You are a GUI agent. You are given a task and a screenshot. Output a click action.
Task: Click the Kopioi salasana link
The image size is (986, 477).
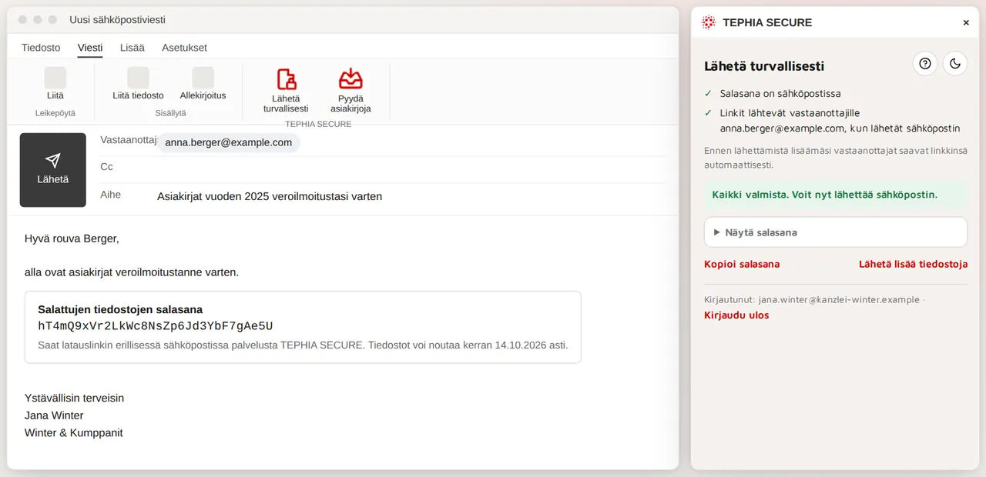[x=742, y=264]
